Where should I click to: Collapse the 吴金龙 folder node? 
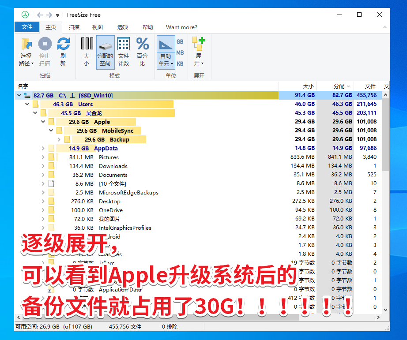tap(35, 113)
